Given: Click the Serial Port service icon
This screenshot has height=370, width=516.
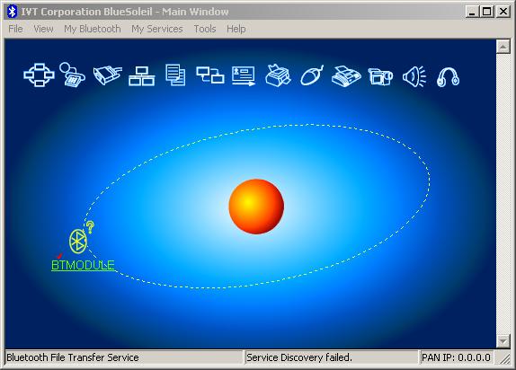Looking at the screenshot, I should coord(107,75).
